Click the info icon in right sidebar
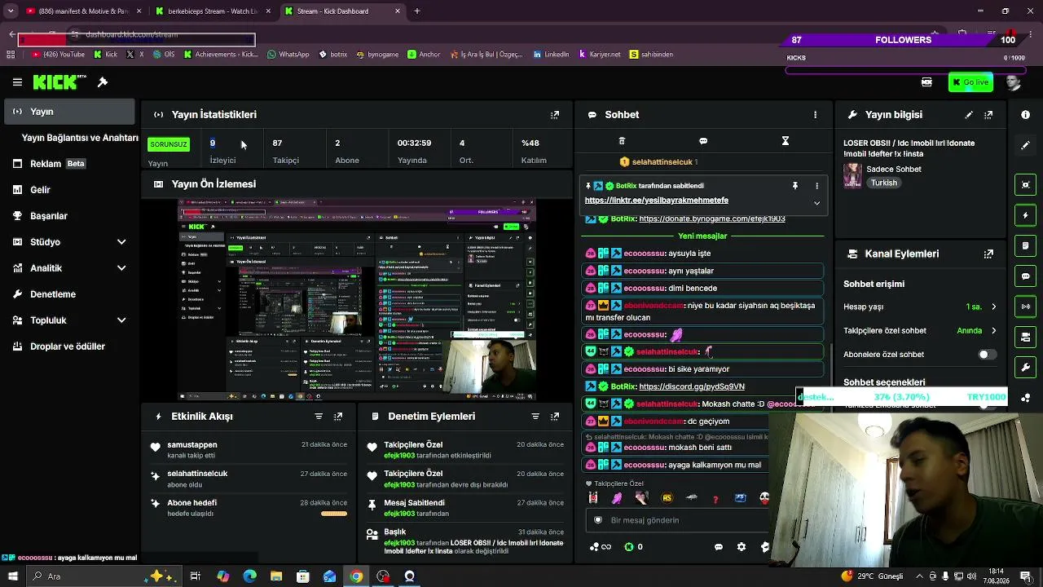The width and height of the screenshot is (1043, 587). pos(1026,115)
